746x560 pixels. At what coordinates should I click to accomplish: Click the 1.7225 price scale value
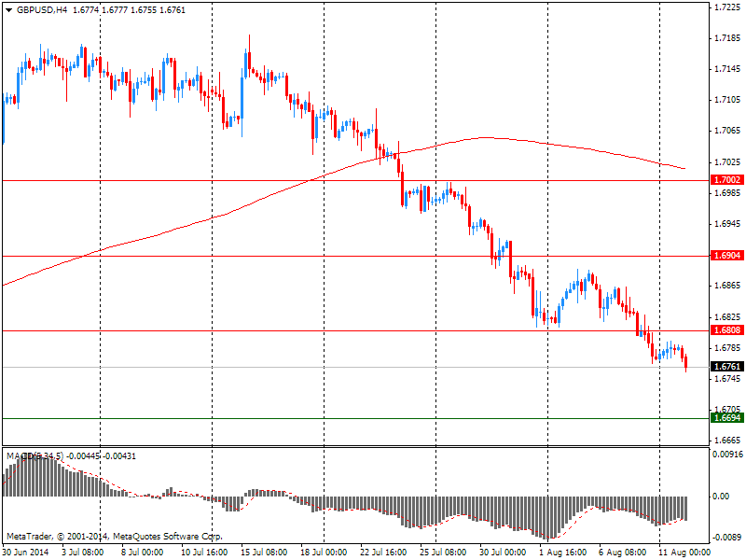[x=728, y=7]
